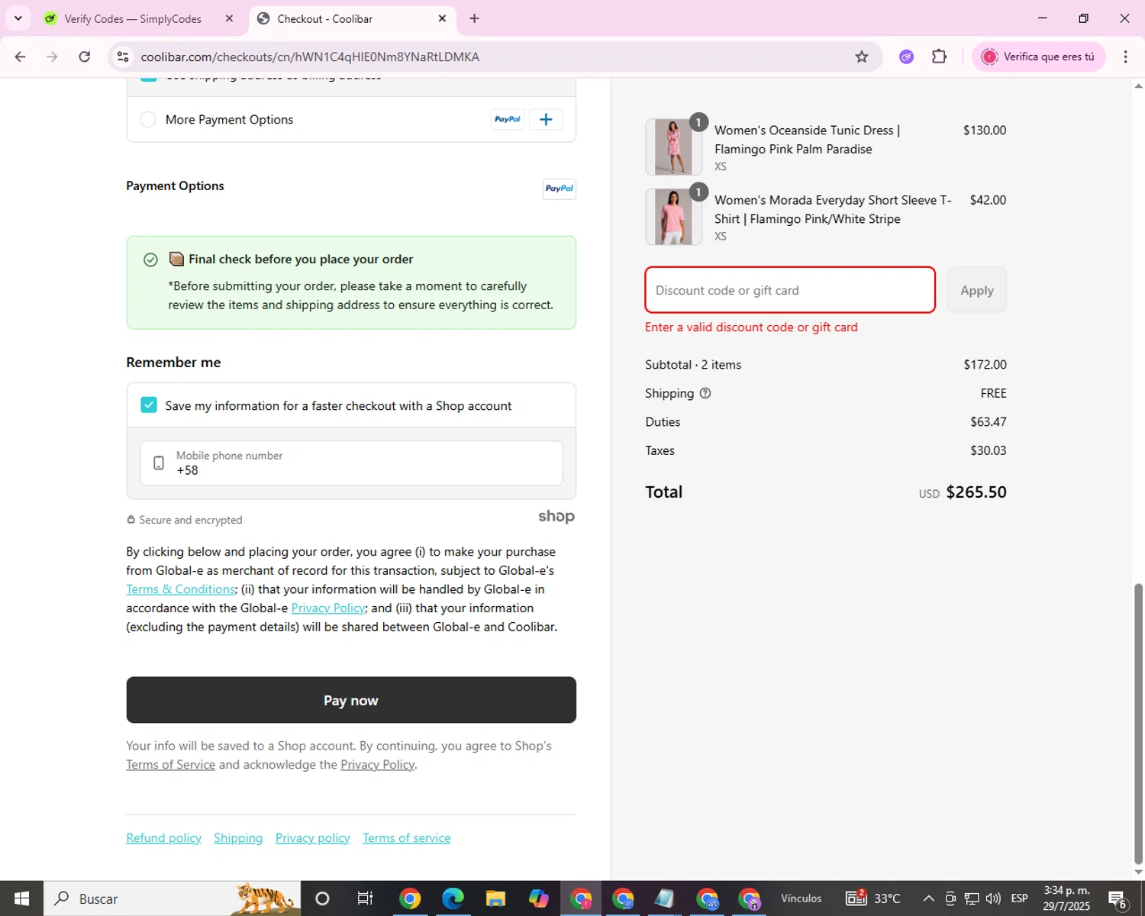
Task: Open the Global-e Privacy Policy link
Action: click(x=328, y=608)
